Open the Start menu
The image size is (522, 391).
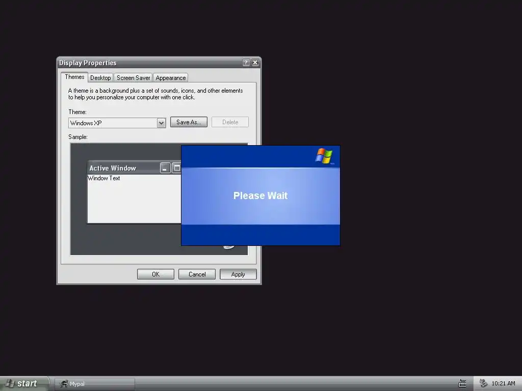click(x=24, y=384)
